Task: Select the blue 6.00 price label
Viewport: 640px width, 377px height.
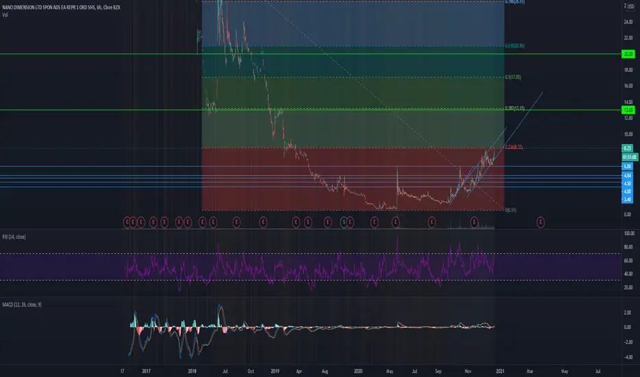Action: 628,167
